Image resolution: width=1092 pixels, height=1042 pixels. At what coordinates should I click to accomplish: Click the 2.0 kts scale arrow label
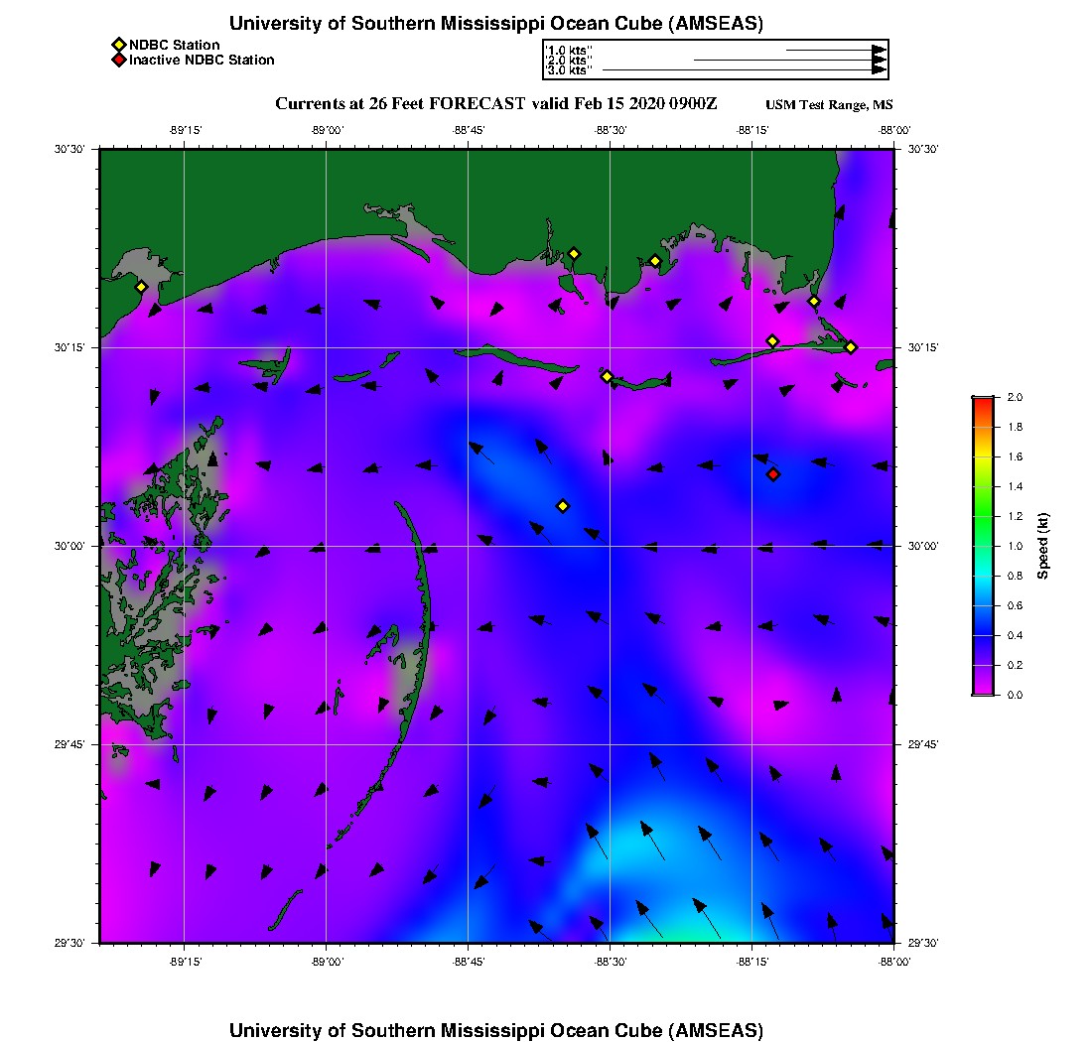pos(569,61)
